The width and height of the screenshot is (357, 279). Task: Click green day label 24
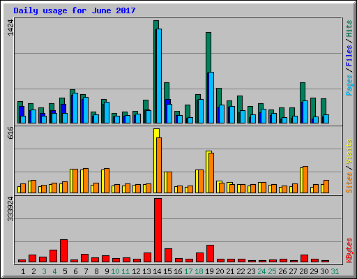click(x=261, y=271)
